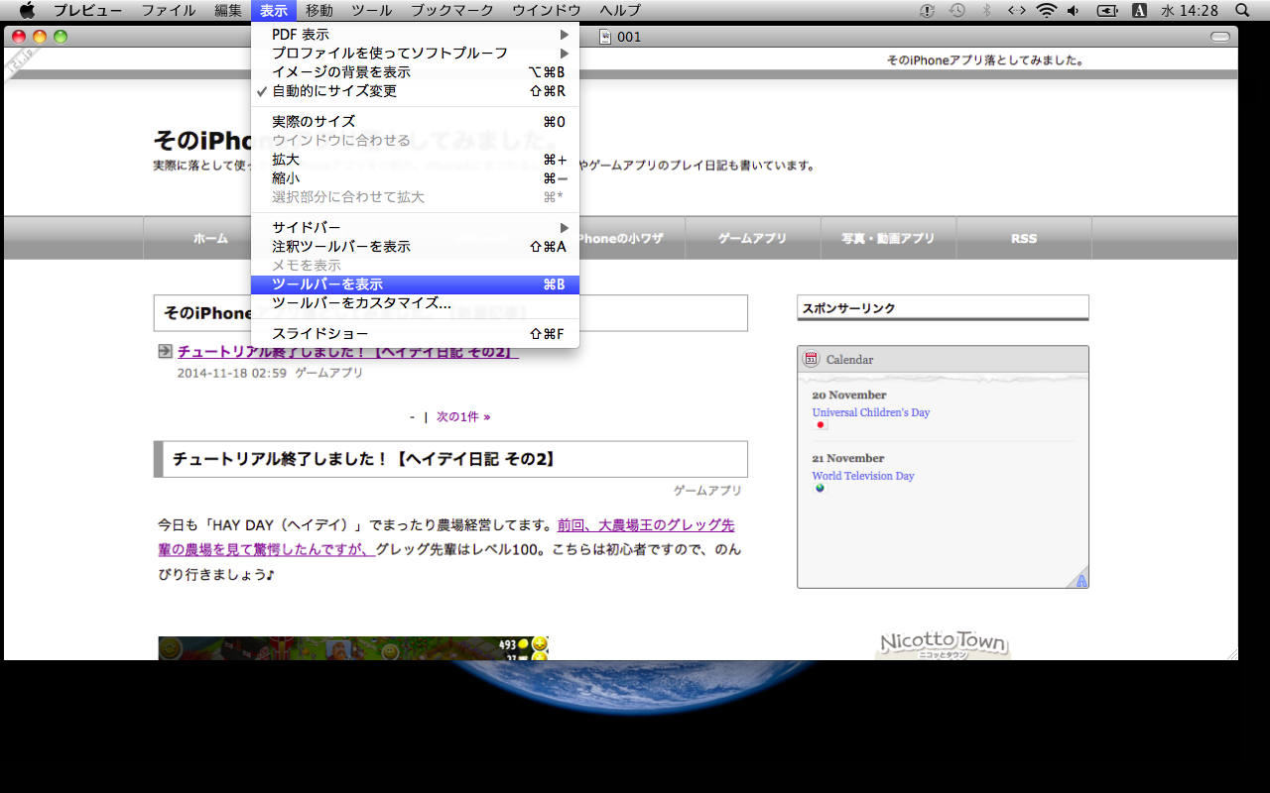This screenshot has width=1270, height=793.
Task: Click the Calendar widget icon
Action: [x=811, y=359]
